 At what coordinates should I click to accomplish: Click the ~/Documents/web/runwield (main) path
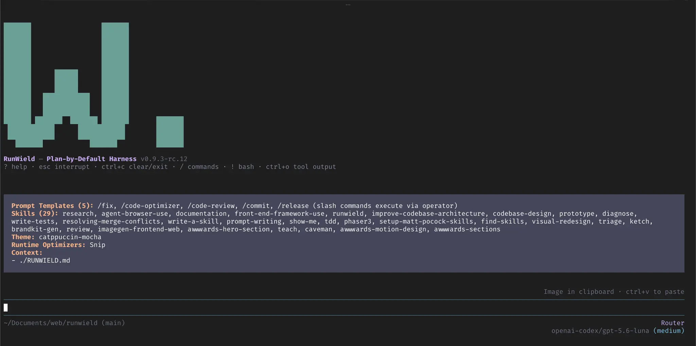pyautogui.click(x=64, y=323)
